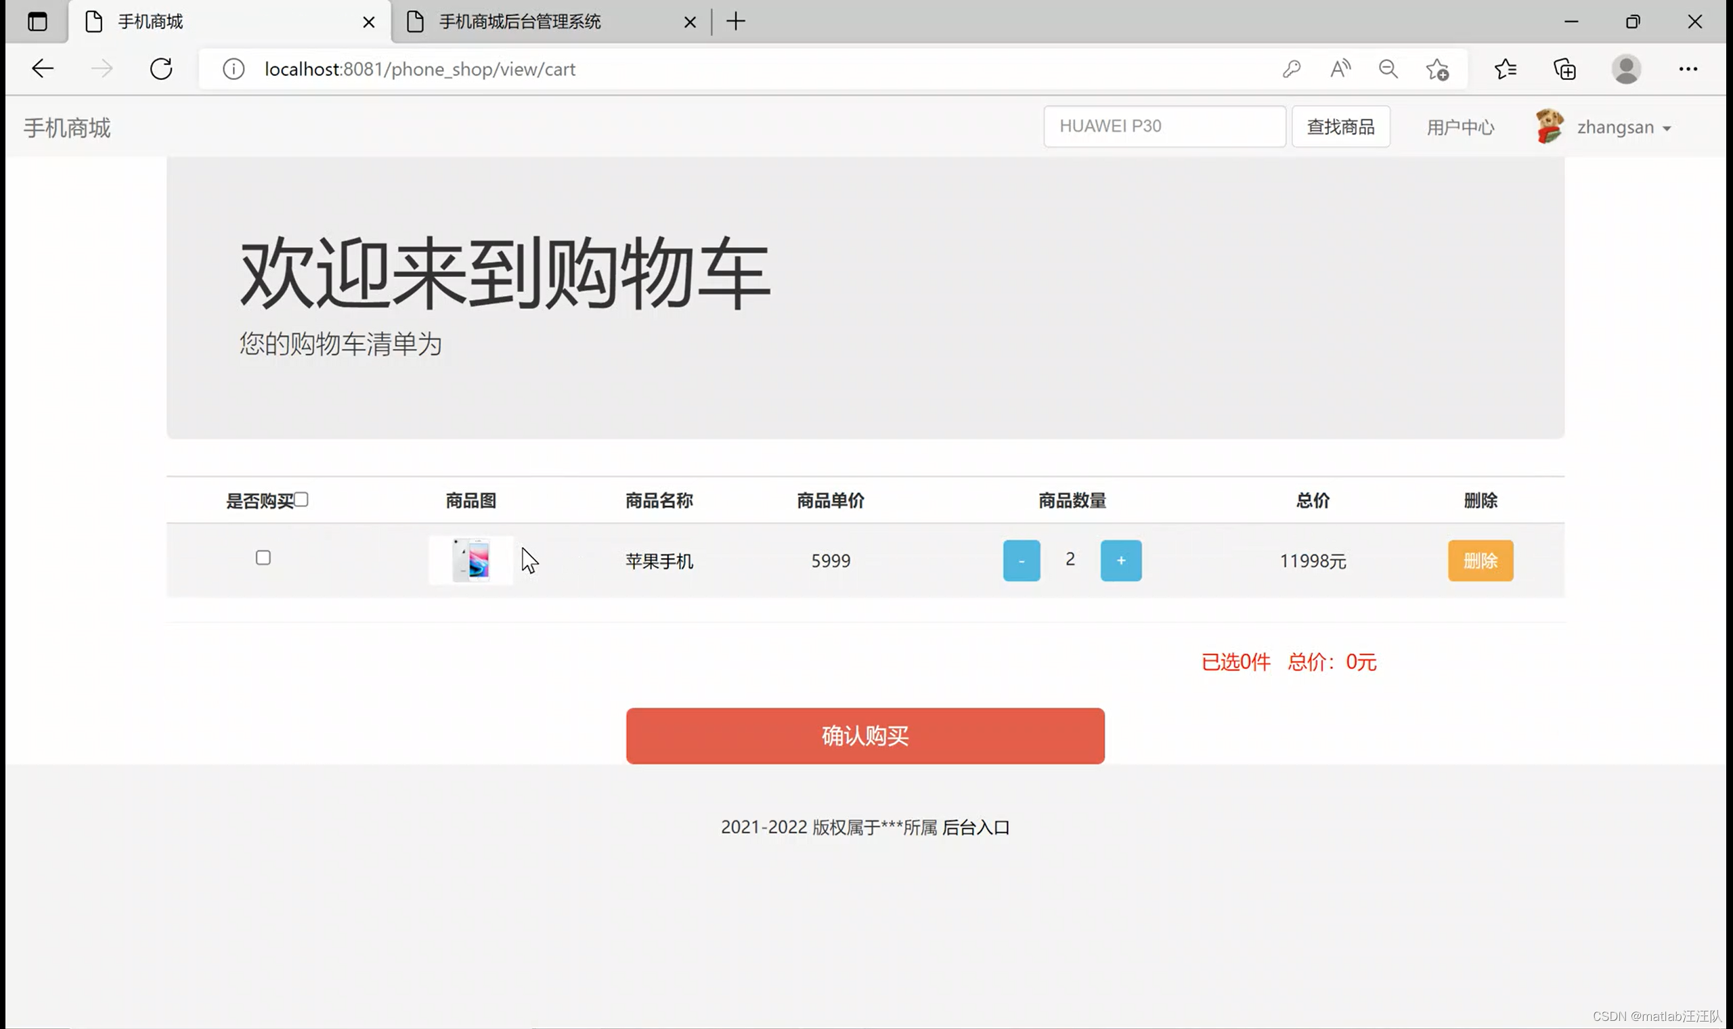Image resolution: width=1733 pixels, height=1029 pixels.
Task: Switch to 手机商城后台管理系统 tab
Action: pos(520,22)
